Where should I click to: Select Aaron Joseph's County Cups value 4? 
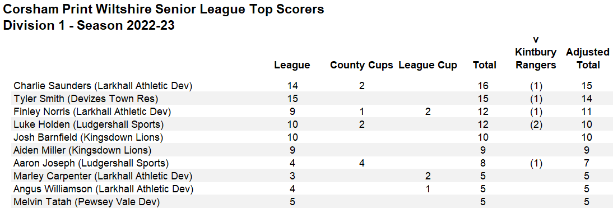click(x=361, y=163)
